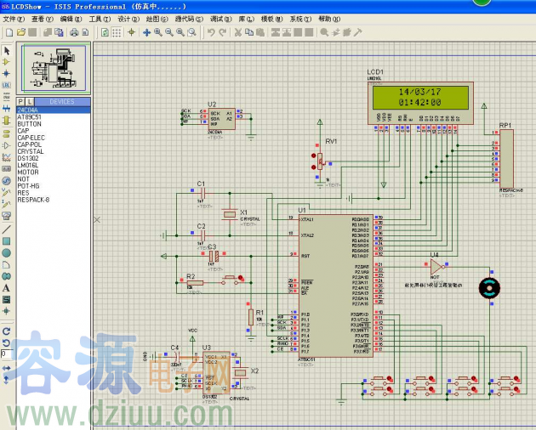Select the Selection arrow tool
Viewport: 536px width, 430px height.
pyautogui.click(x=6, y=50)
